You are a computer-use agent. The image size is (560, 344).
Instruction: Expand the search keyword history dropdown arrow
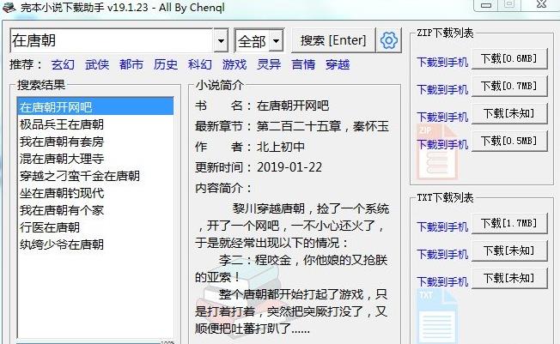pos(221,40)
